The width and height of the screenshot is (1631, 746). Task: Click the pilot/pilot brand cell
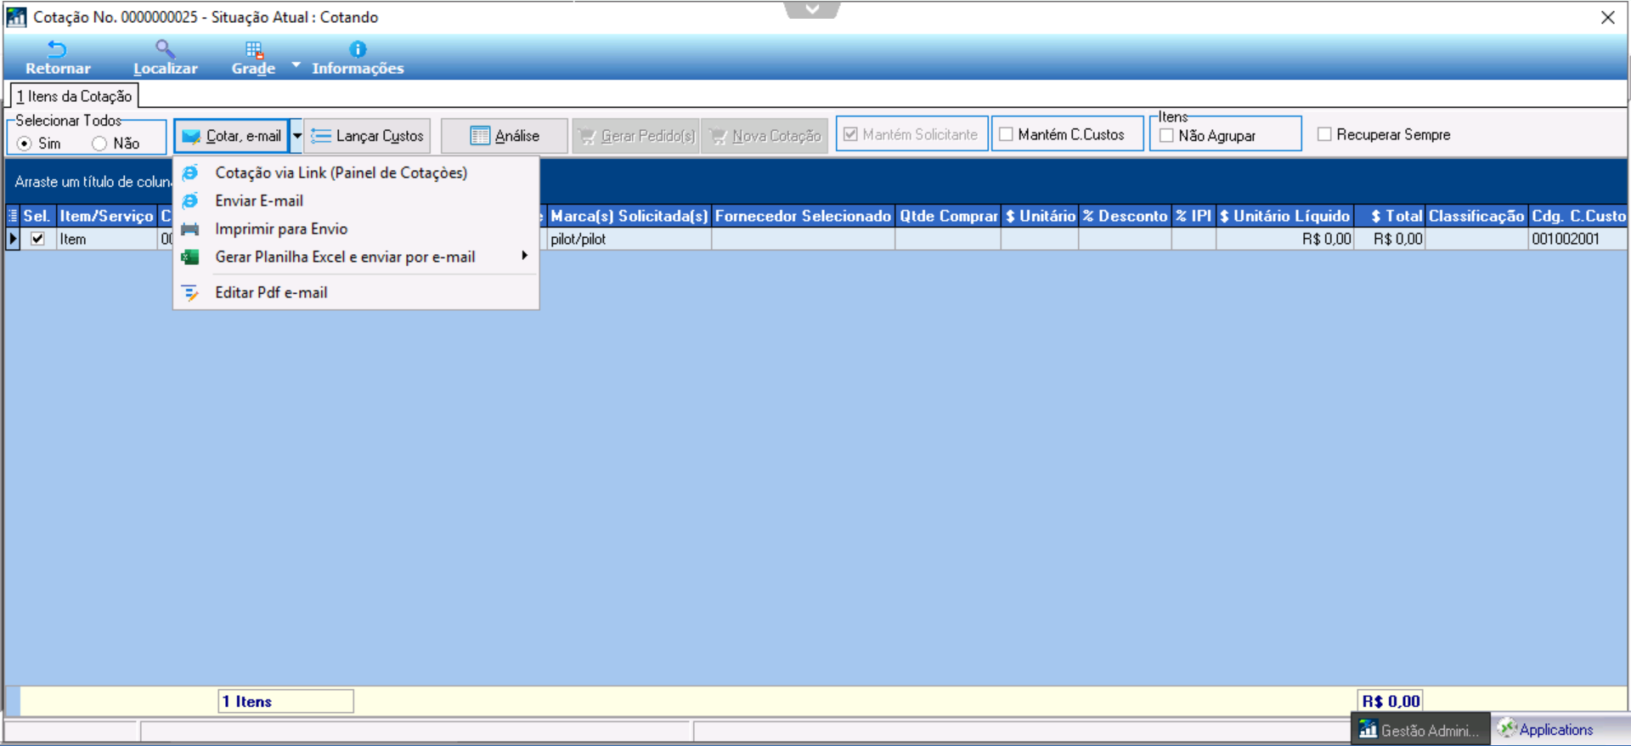(x=629, y=239)
